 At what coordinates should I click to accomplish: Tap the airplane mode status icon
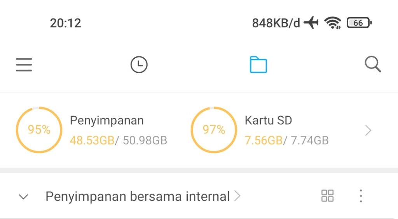[x=311, y=23]
